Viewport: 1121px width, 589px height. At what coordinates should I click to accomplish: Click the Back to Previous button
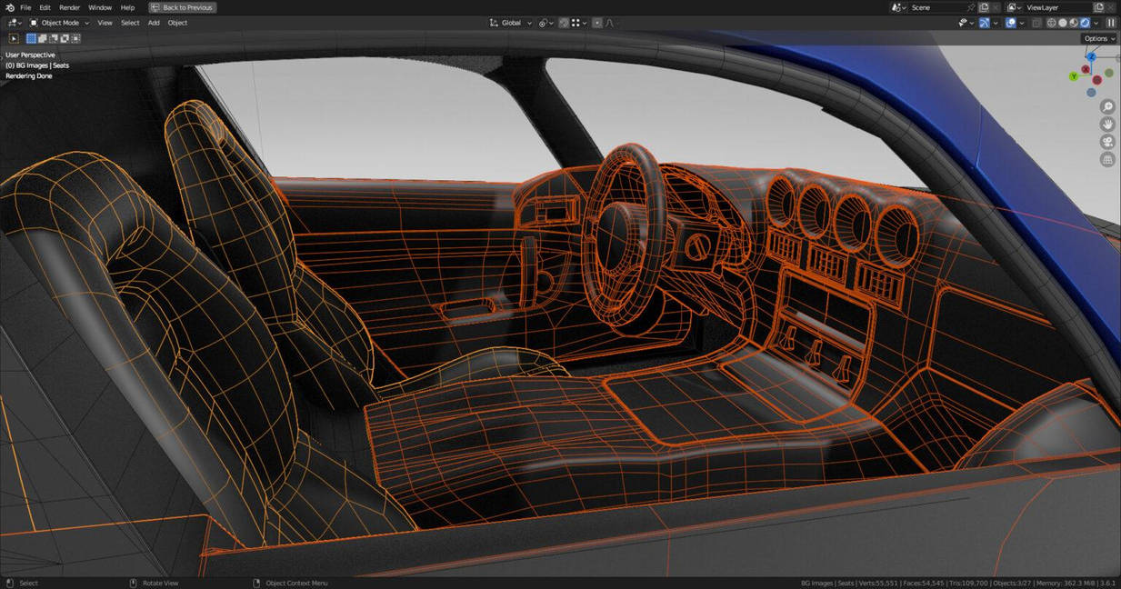pyautogui.click(x=182, y=7)
